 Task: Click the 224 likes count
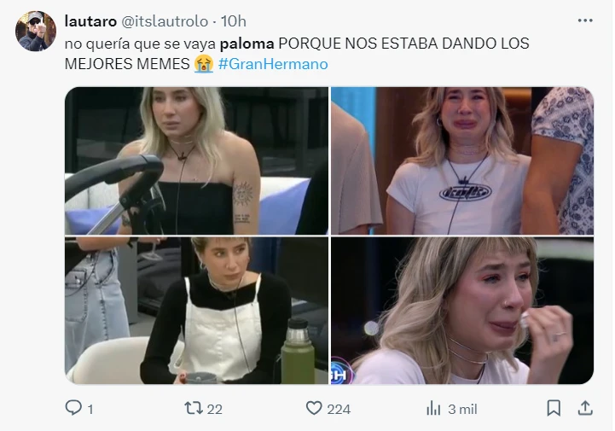[339, 410]
